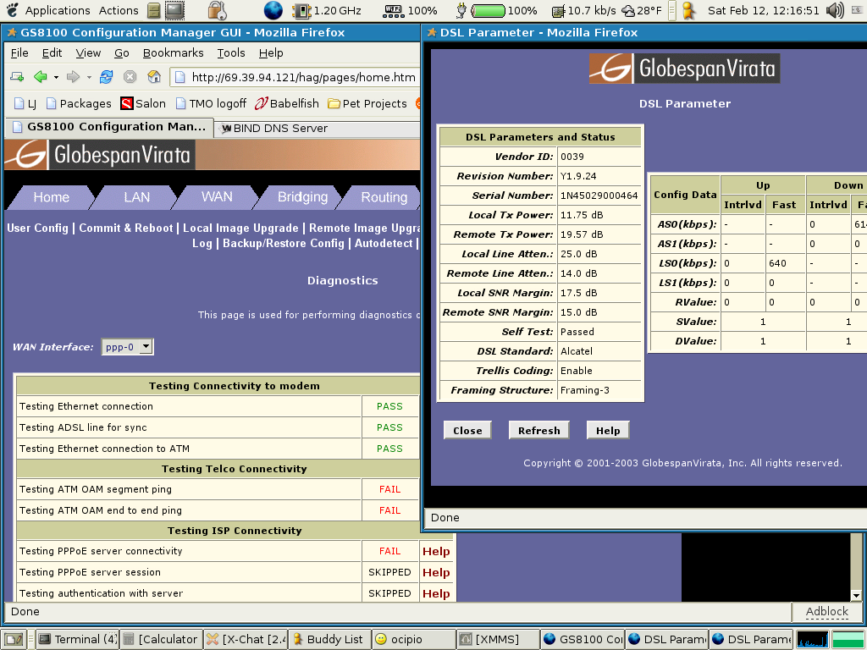The width and height of the screenshot is (867, 650).
Task: Click the battery status indicator icon
Action: (488, 11)
